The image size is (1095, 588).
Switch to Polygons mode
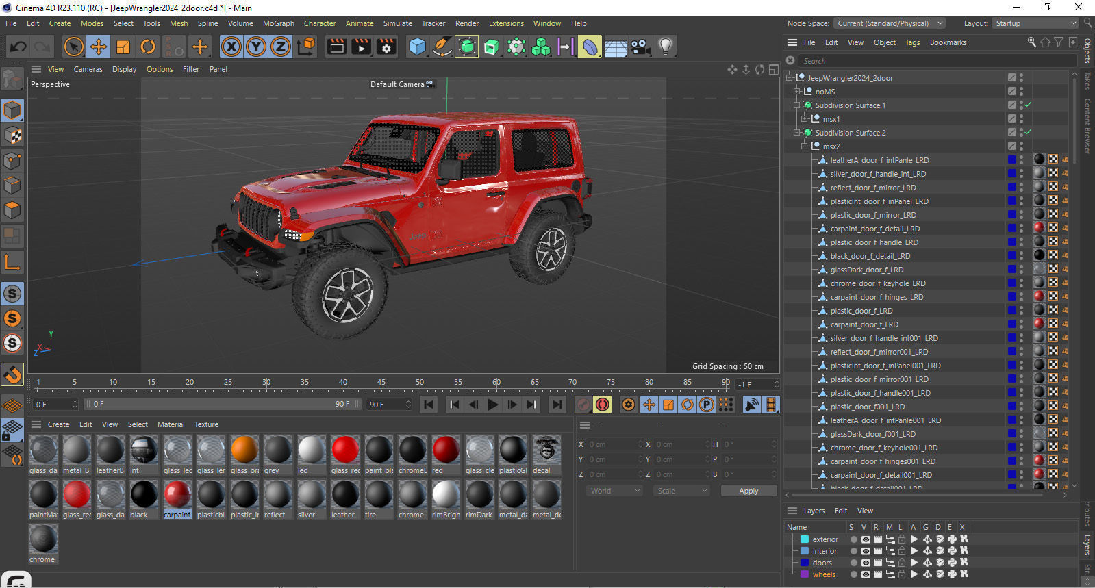(12, 209)
